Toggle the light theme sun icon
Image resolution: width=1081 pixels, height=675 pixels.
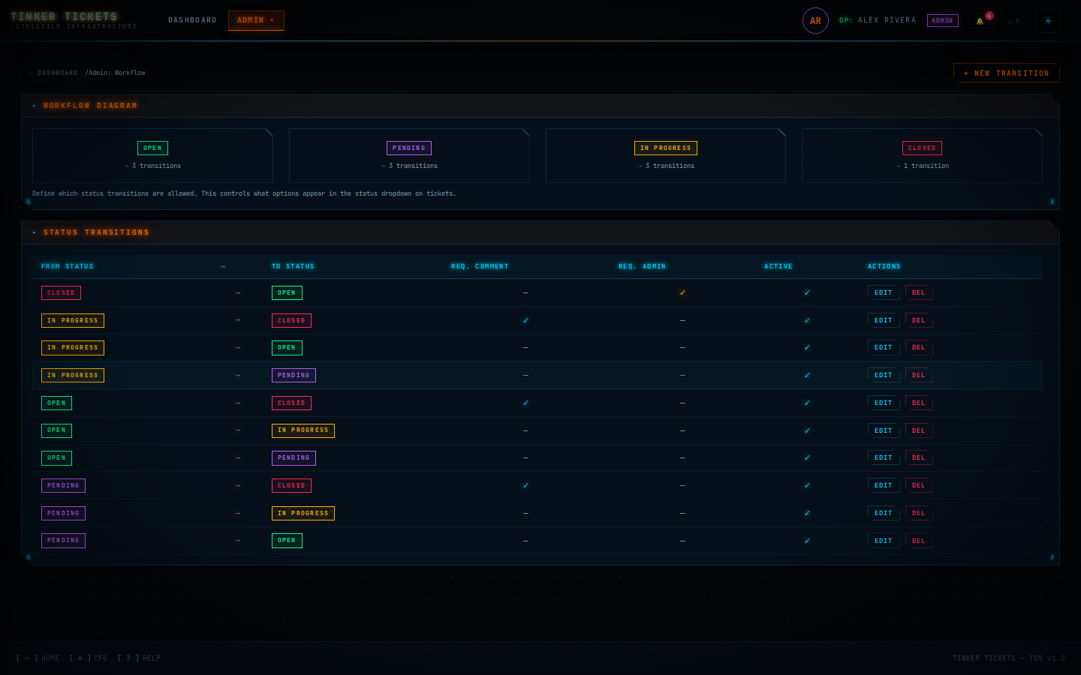pos(1048,21)
